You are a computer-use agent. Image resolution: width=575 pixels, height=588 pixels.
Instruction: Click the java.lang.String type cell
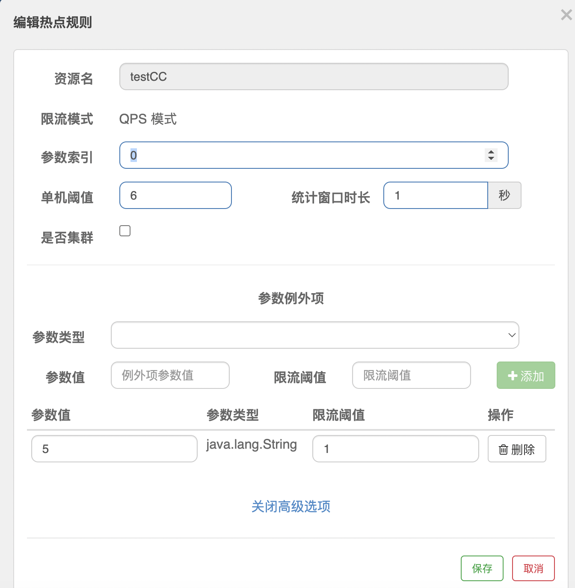(x=252, y=444)
